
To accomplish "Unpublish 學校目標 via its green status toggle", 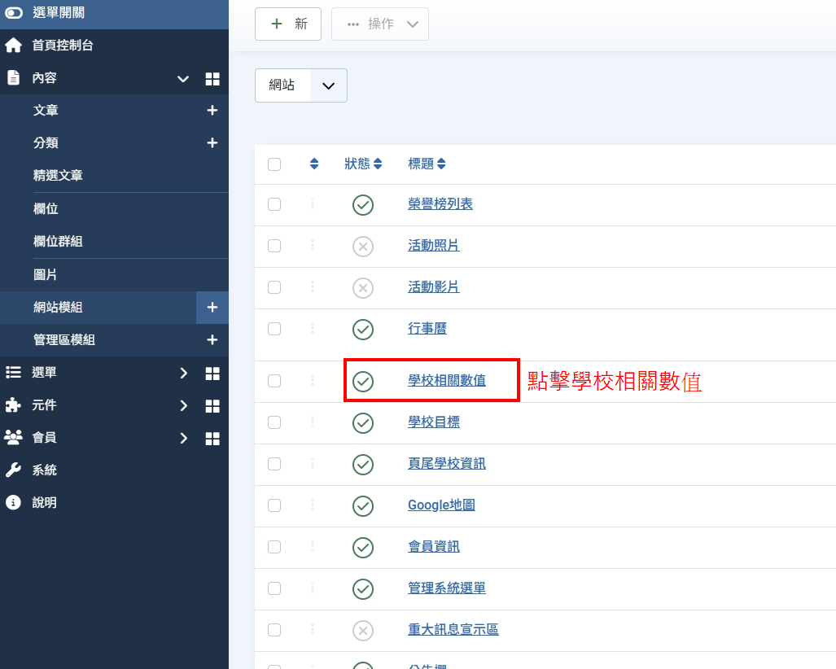I will 362,423.
